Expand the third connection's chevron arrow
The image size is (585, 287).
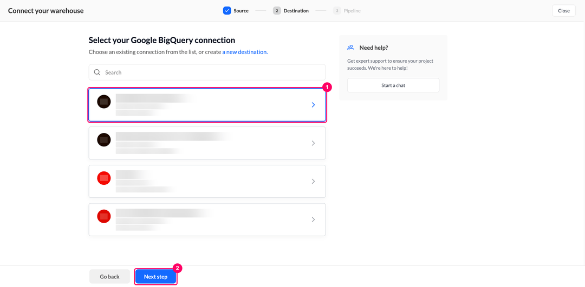tap(313, 181)
